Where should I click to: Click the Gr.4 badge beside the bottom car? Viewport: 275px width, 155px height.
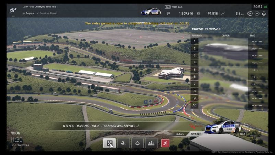(x=243, y=134)
